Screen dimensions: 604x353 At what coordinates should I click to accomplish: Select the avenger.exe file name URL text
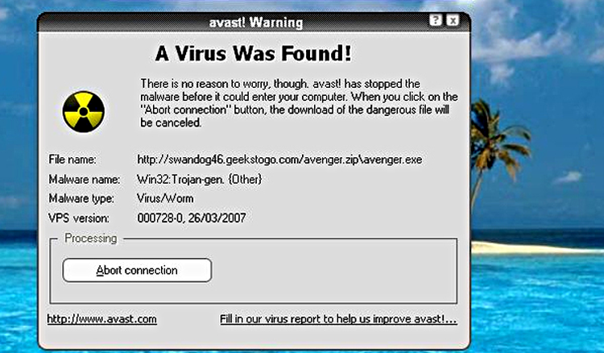[279, 160]
